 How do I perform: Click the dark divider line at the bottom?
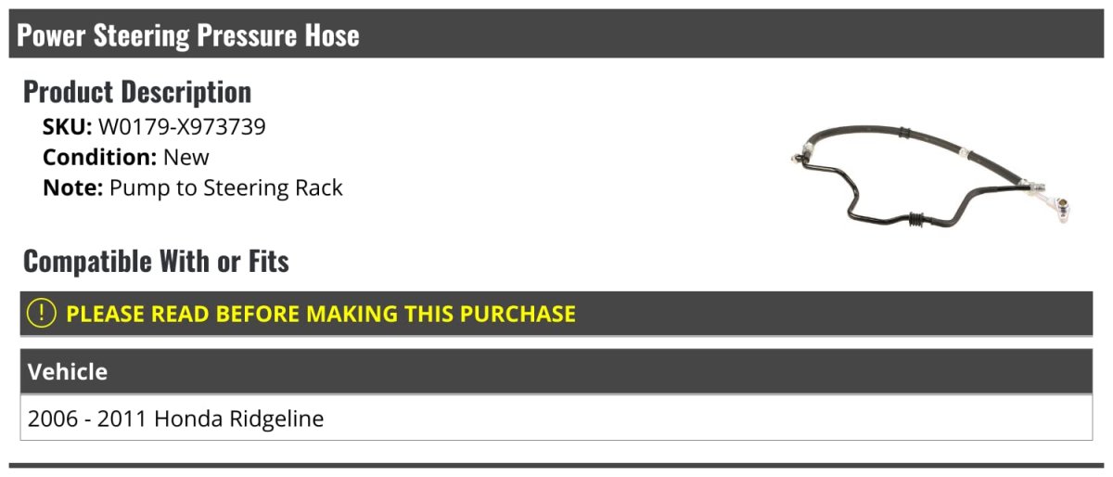(x=556, y=465)
